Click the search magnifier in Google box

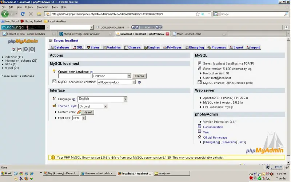point(286,14)
